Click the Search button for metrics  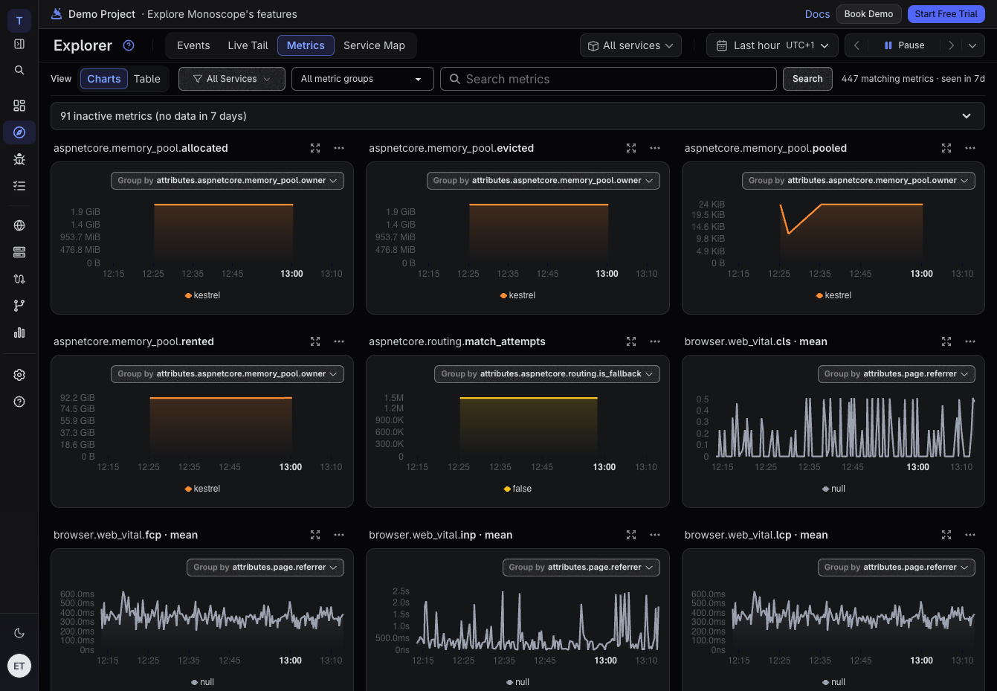807,79
